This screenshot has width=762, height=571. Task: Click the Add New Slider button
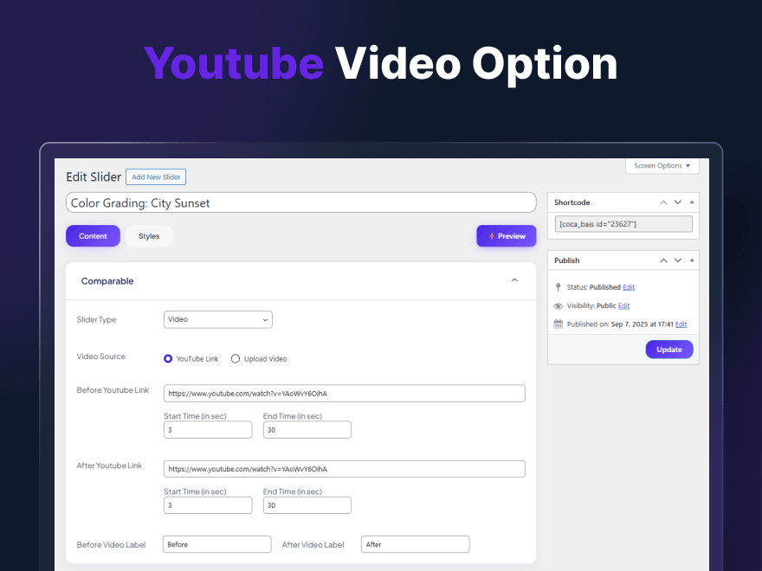(156, 177)
